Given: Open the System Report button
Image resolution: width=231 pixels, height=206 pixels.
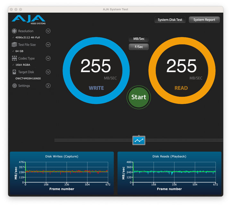Looking at the screenshot, I should click(204, 20).
